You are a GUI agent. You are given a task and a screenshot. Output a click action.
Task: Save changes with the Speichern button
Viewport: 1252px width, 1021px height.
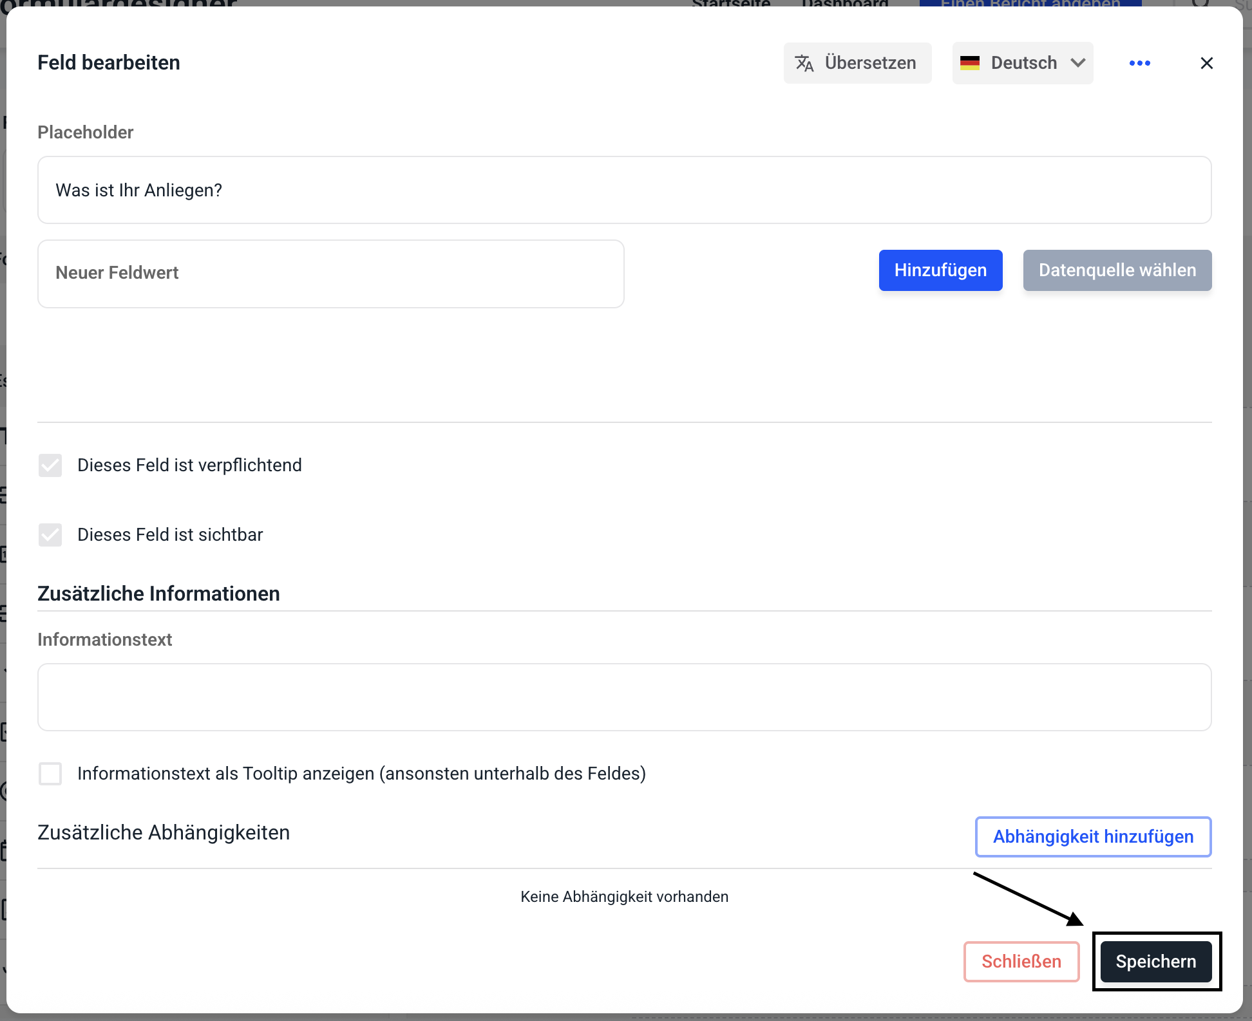pyautogui.click(x=1155, y=962)
